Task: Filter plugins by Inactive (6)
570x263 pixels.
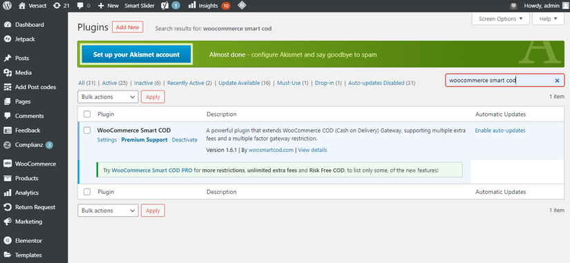Action: click(147, 83)
